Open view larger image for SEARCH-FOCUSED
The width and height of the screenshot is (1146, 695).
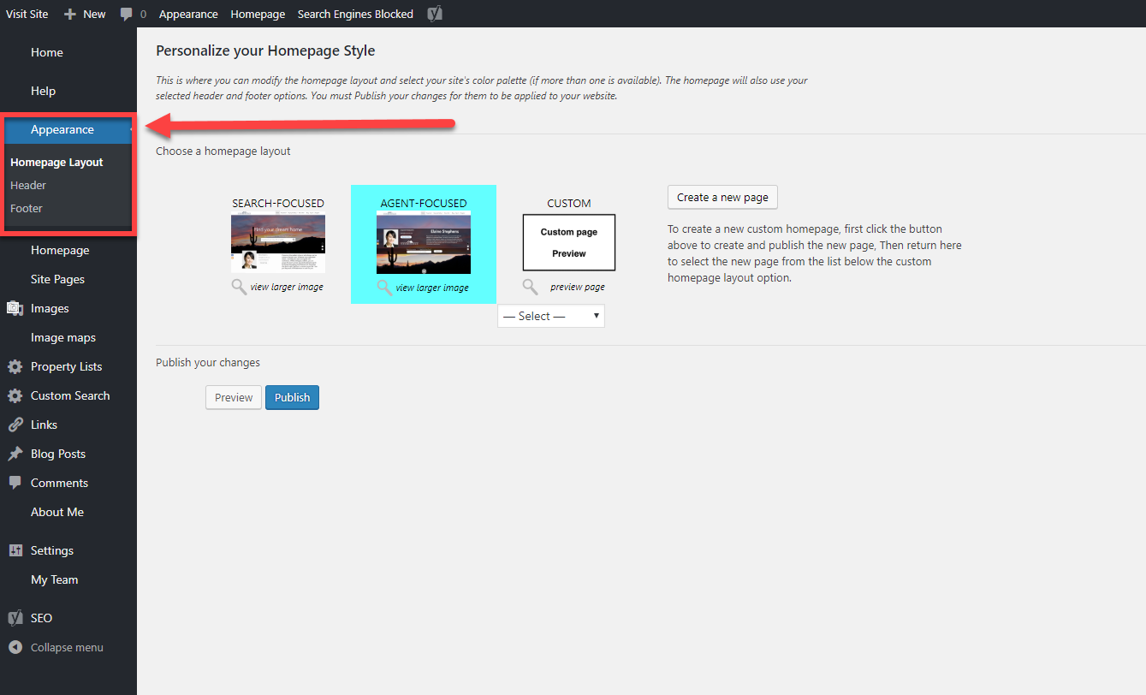(288, 287)
